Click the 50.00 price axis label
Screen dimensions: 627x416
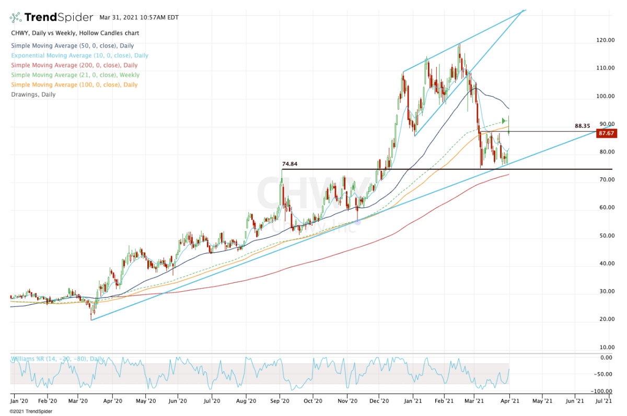click(x=607, y=235)
